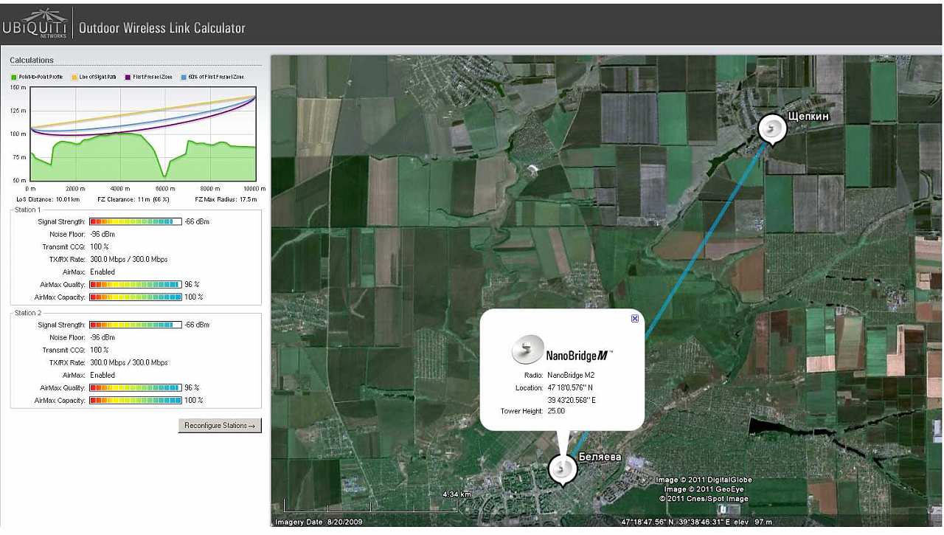Click the Outdoor Wireless Link Calculator title
Screen dimensions: 944x535
point(162,28)
